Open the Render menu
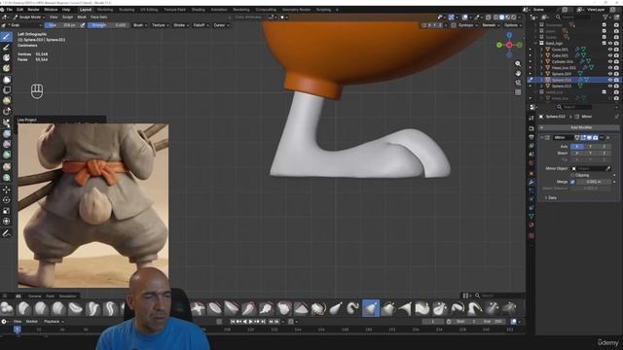Image resolution: width=623 pixels, height=350 pixels. pyautogui.click(x=33, y=10)
